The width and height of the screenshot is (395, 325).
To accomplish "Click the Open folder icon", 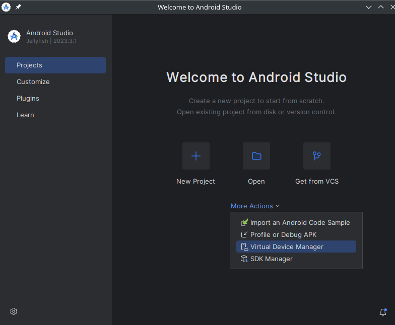I will click(x=256, y=156).
